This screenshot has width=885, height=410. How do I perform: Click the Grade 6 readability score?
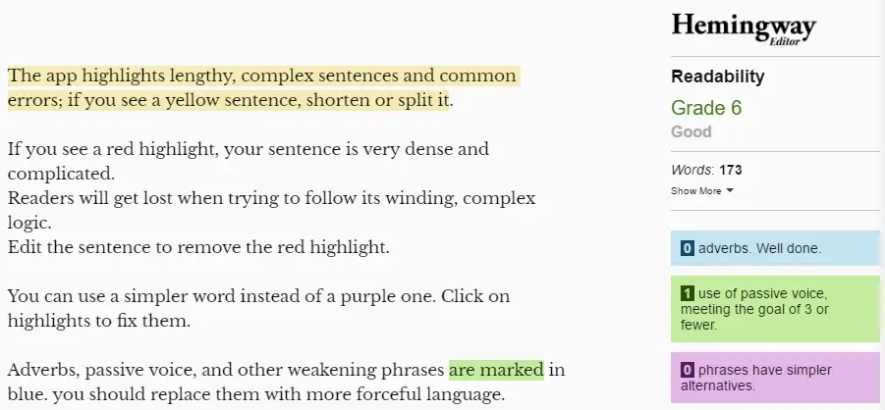[x=706, y=108]
